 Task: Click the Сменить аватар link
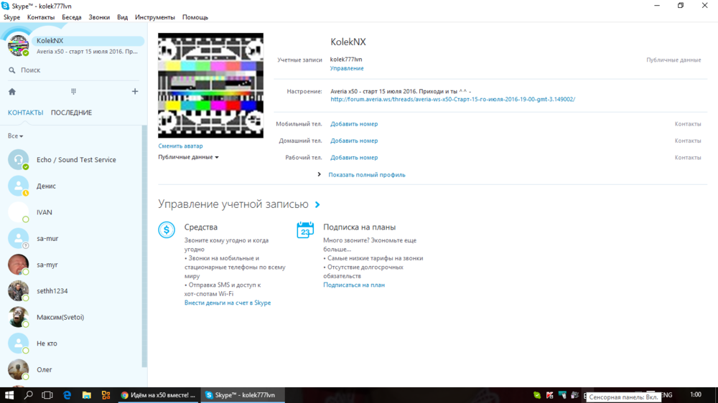pyautogui.click(x=180, y=146)
